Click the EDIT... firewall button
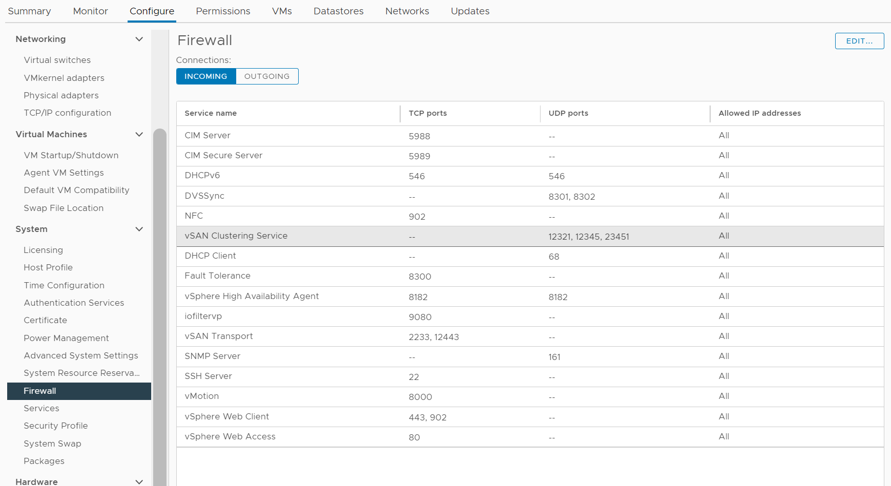The width and height of the screenshot is (891, 486). [859, 41]
